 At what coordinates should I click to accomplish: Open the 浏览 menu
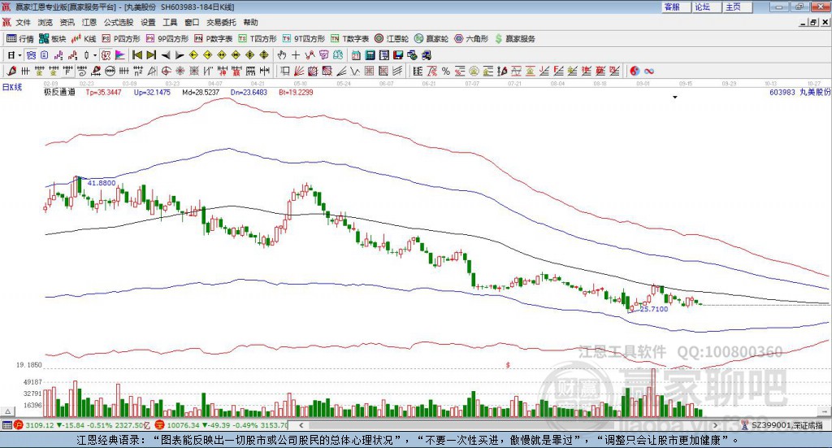[45, 22]
